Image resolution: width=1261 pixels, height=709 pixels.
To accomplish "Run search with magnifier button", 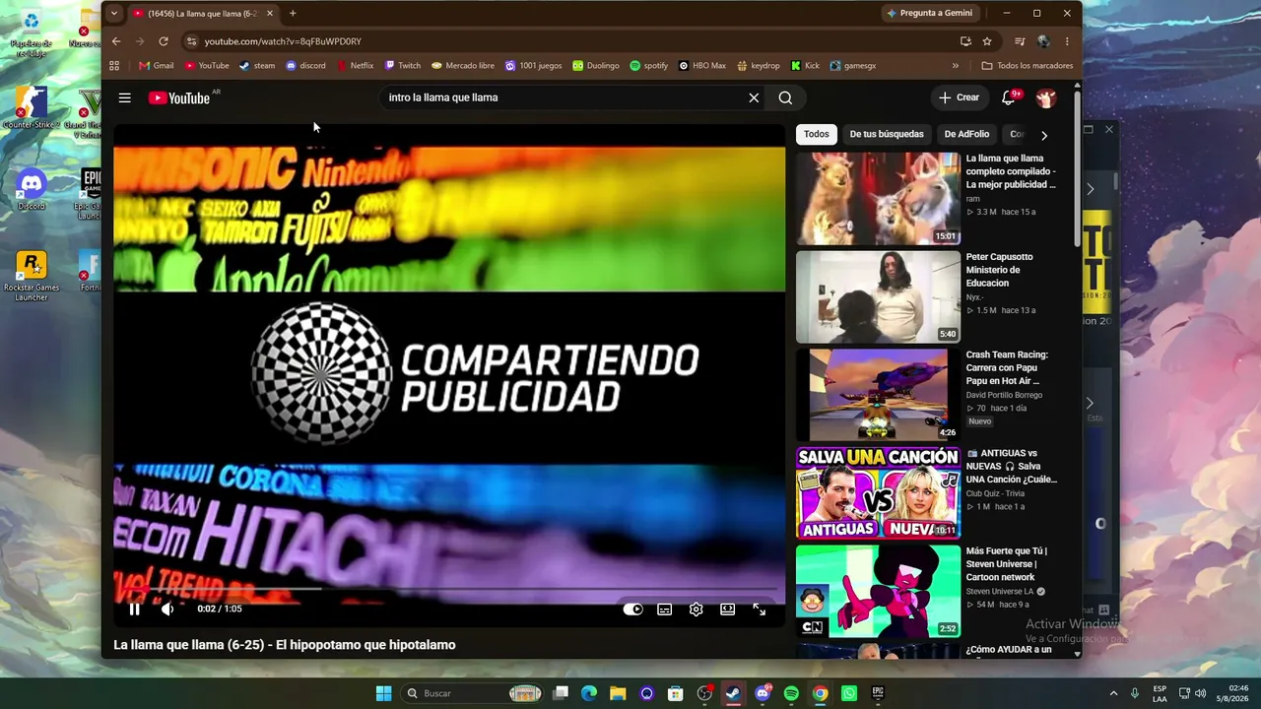I will (785, 97).
